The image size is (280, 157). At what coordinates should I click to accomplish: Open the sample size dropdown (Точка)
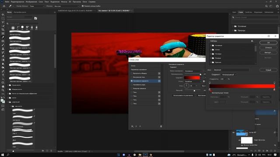tap(37, 6)
